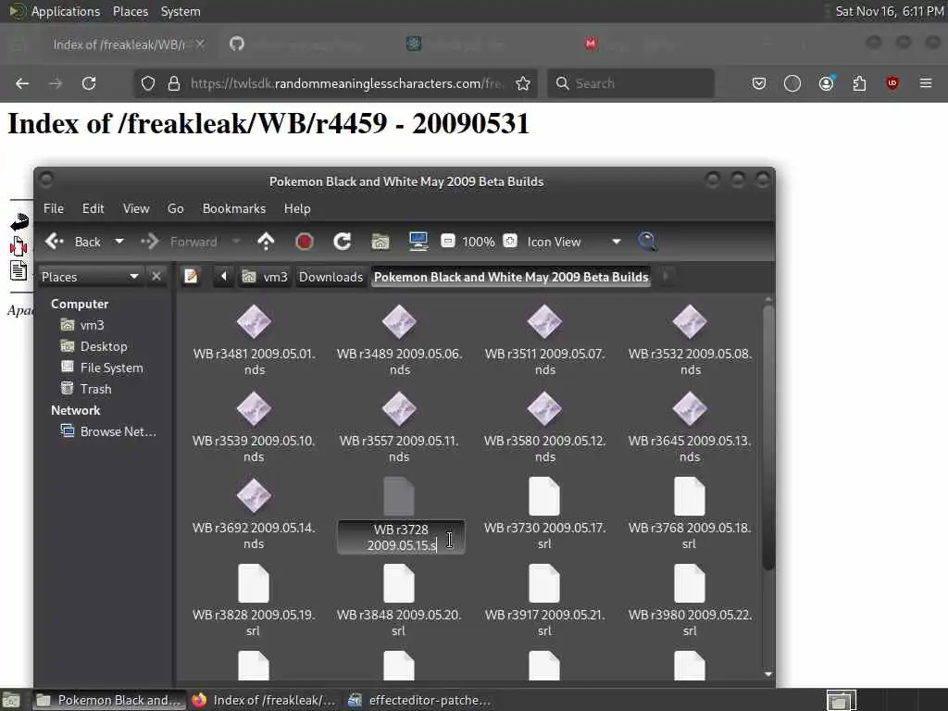
Task: Click inside the WB r3728 rename field
Action: 401,538
